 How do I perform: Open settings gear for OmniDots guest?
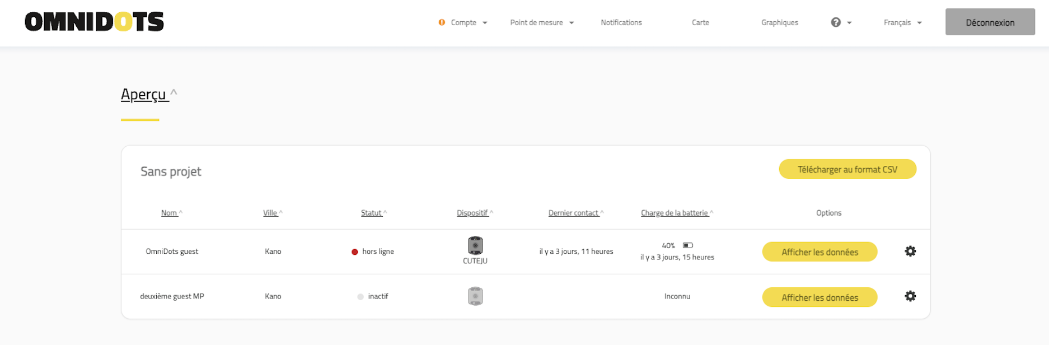click(910, 251)
